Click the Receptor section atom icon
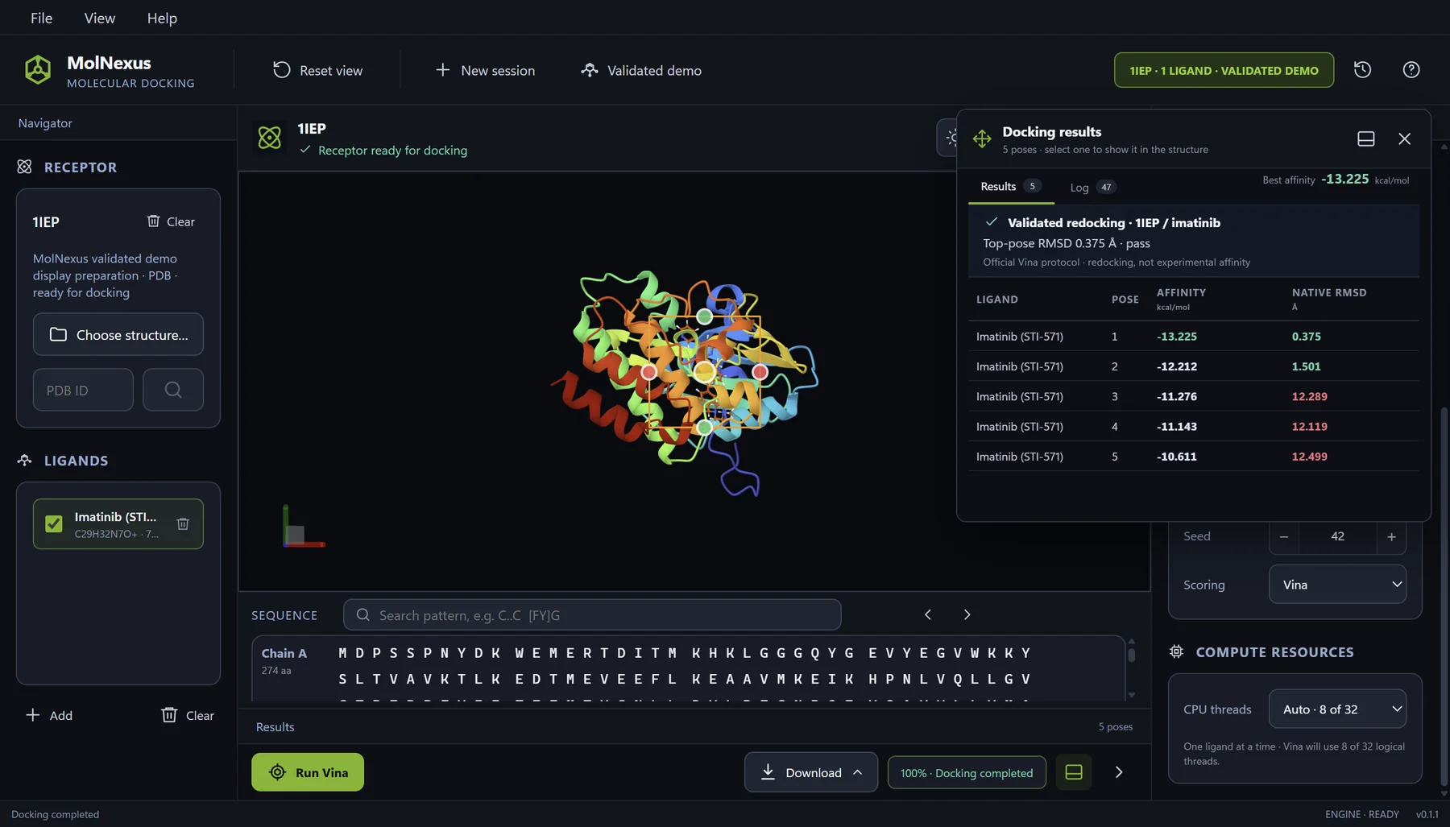1450x827 pixels. 24,167
